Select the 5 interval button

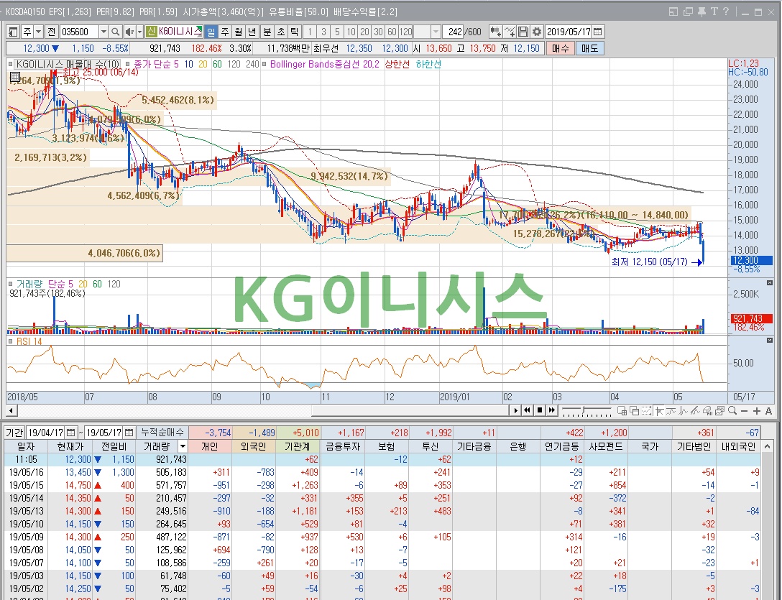[x=337, y=32]
